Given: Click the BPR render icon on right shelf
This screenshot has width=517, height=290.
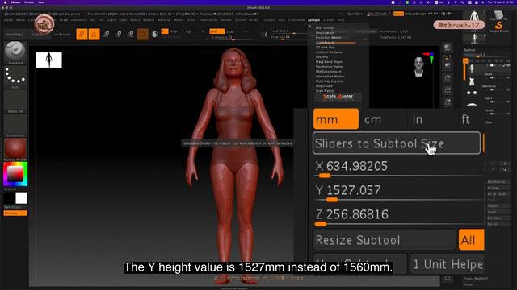Looking at the screenshot, I should [x=448, y=48].
